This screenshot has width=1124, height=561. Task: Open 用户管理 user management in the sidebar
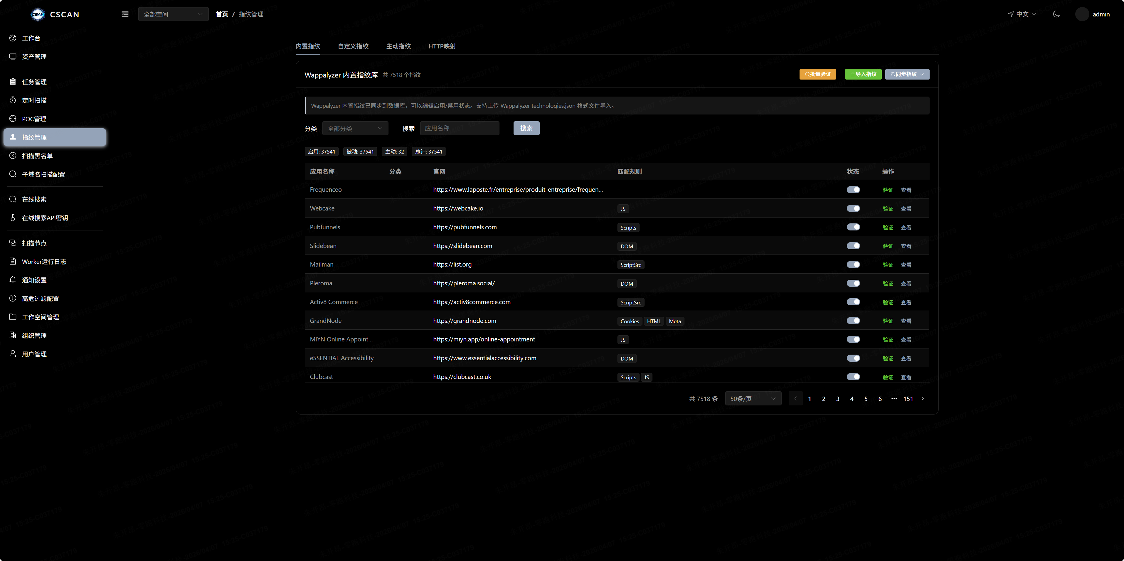coord(55,354)
